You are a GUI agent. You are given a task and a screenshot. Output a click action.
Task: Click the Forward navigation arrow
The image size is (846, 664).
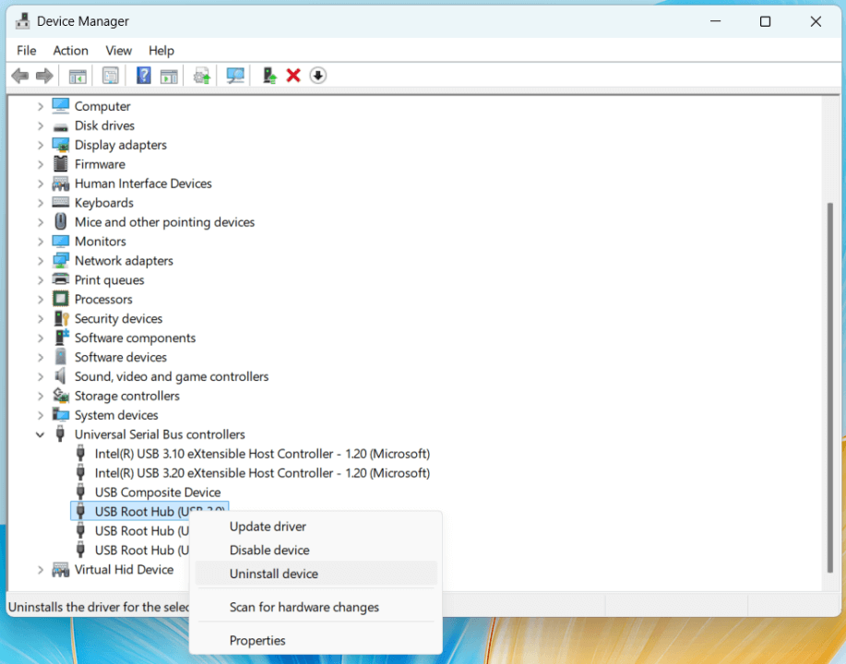43,75
